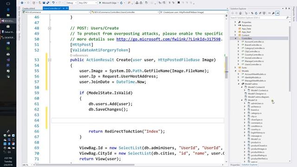Pin the UsersController.cs tab
The height and width of the screenshot is (167, 297).
(64, 8)
